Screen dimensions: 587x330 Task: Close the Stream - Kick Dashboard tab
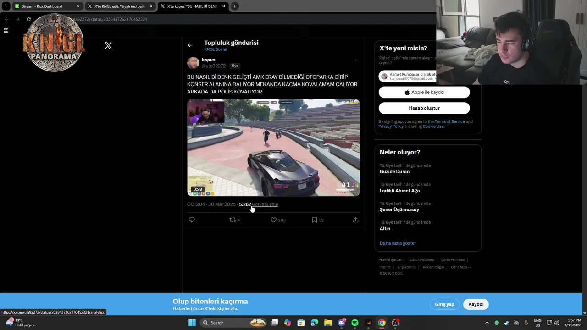(x=78, y=6)
